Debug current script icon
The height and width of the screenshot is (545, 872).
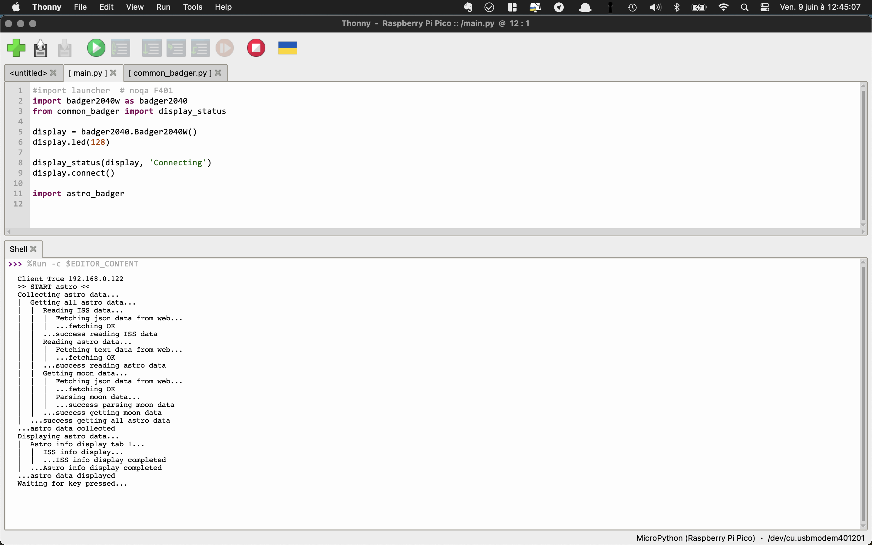click(120, 48)
